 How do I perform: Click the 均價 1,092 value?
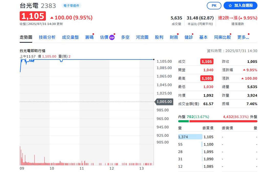click(x=208, y=95)
